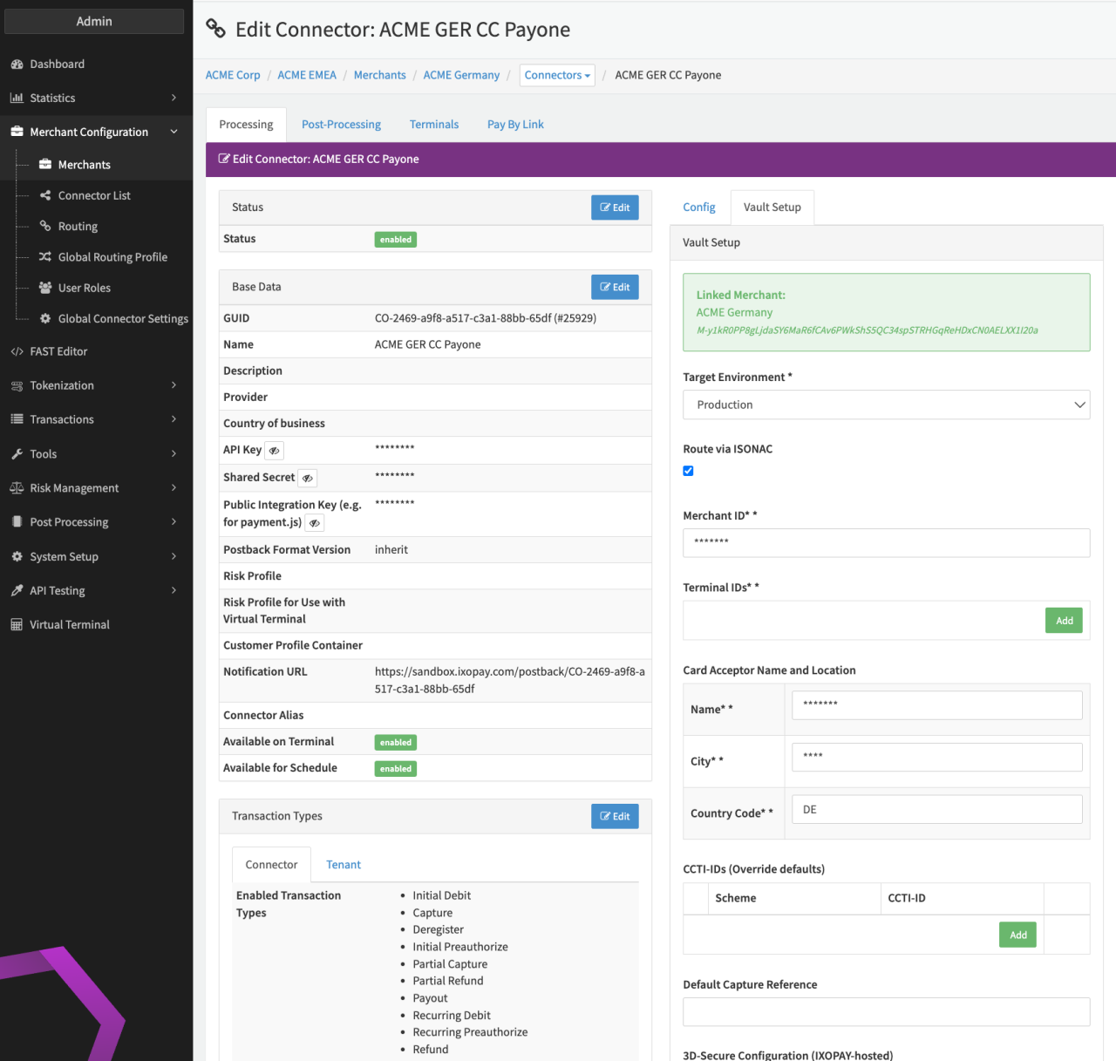The height and width of the screenshot is (1061, 1116).
Task: Show the hidden Shared Secret
Action: tap(307, 479)
